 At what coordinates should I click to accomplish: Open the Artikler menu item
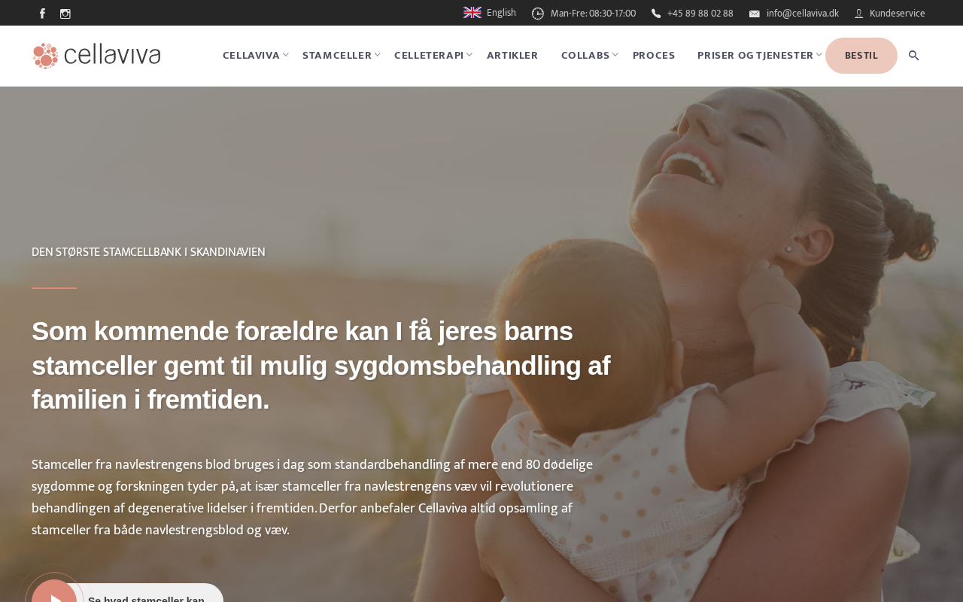512,56
